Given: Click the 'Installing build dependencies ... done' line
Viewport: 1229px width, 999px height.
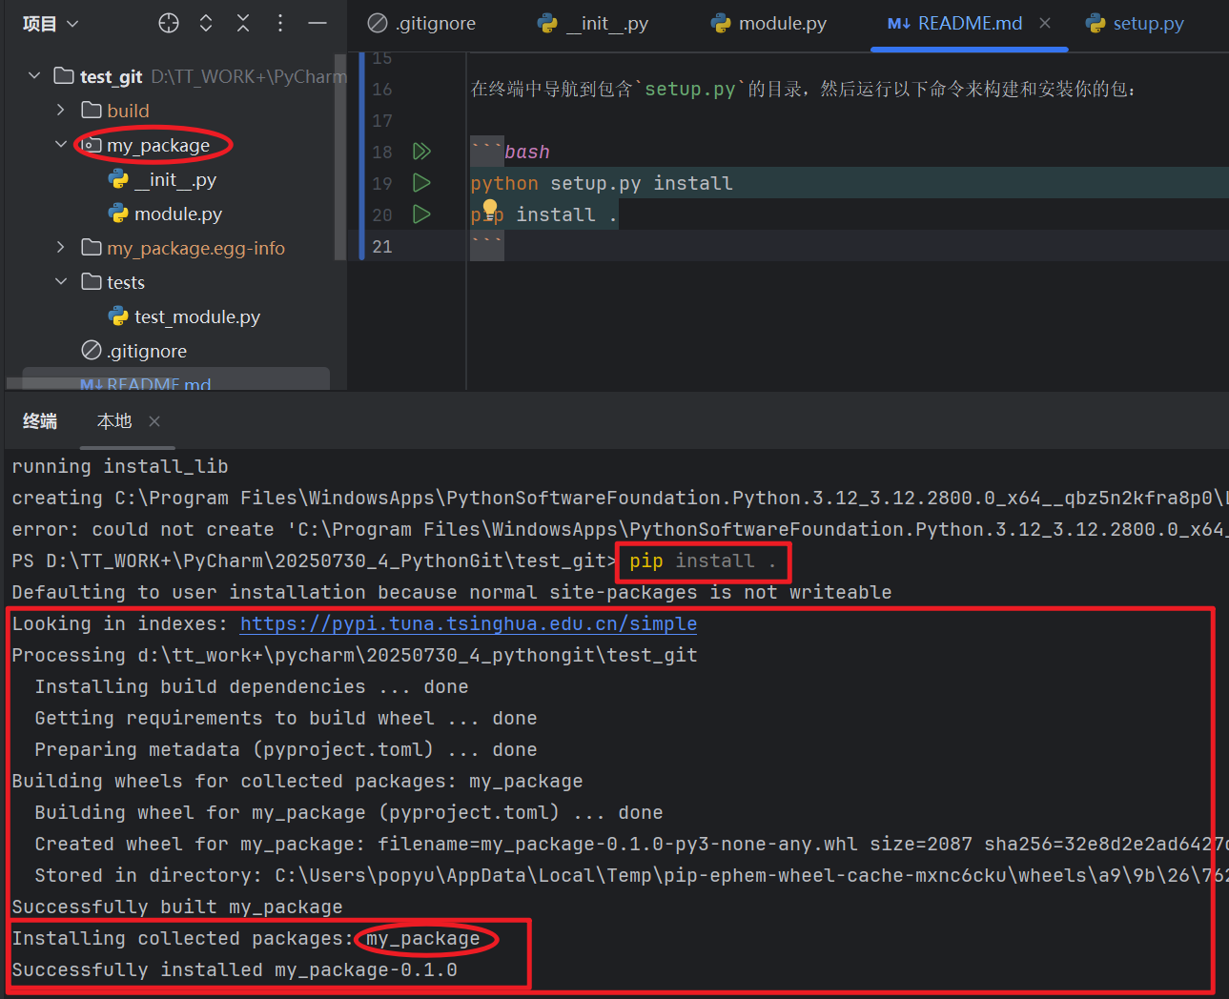Looking at the screenshot, I should (x=252, y=686).
